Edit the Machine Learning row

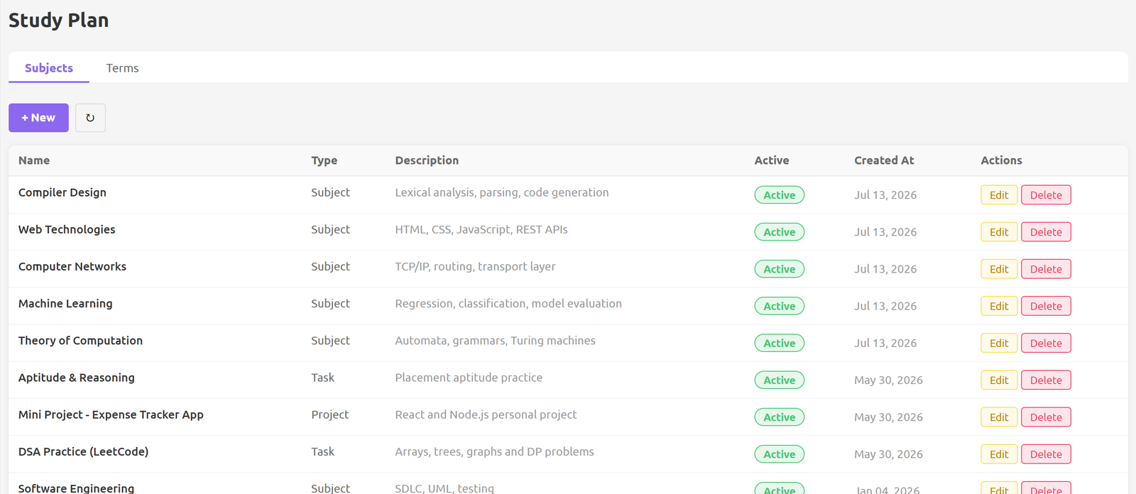[x=999, y=306]
